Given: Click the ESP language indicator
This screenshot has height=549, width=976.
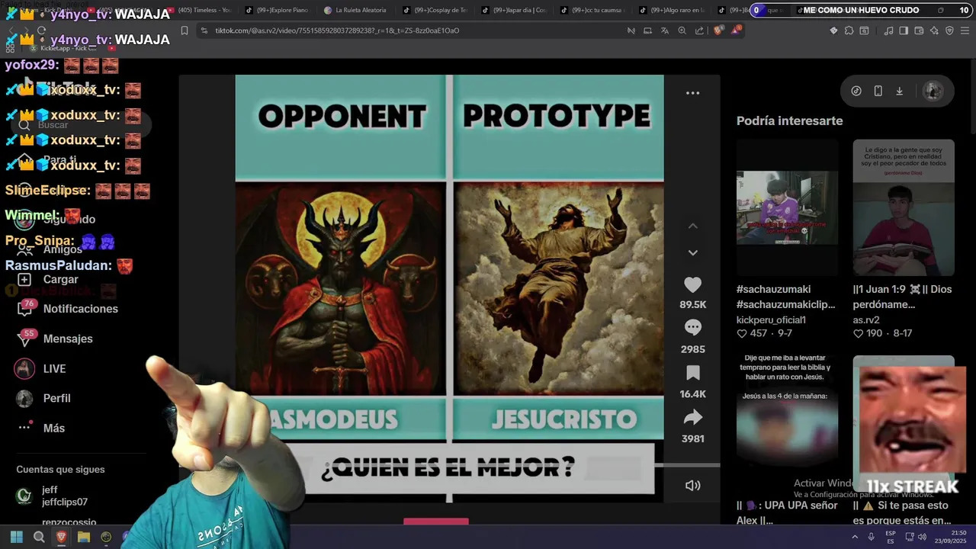Looking at the screenshot, I should [x=891, y=537].
